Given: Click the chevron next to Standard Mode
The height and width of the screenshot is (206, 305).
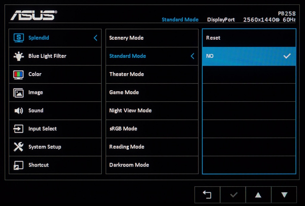Looking at the screenshot, I should click(x=192, y=56).
